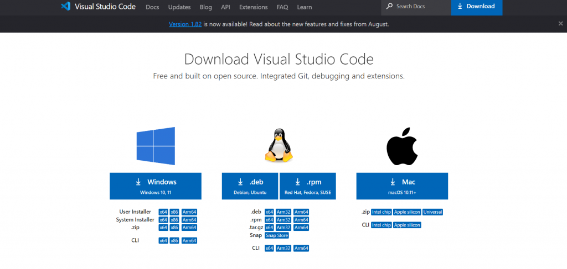Select x64 for Linux CLI
This screenshot has height=269, width=567.
[x=270, y=248]
